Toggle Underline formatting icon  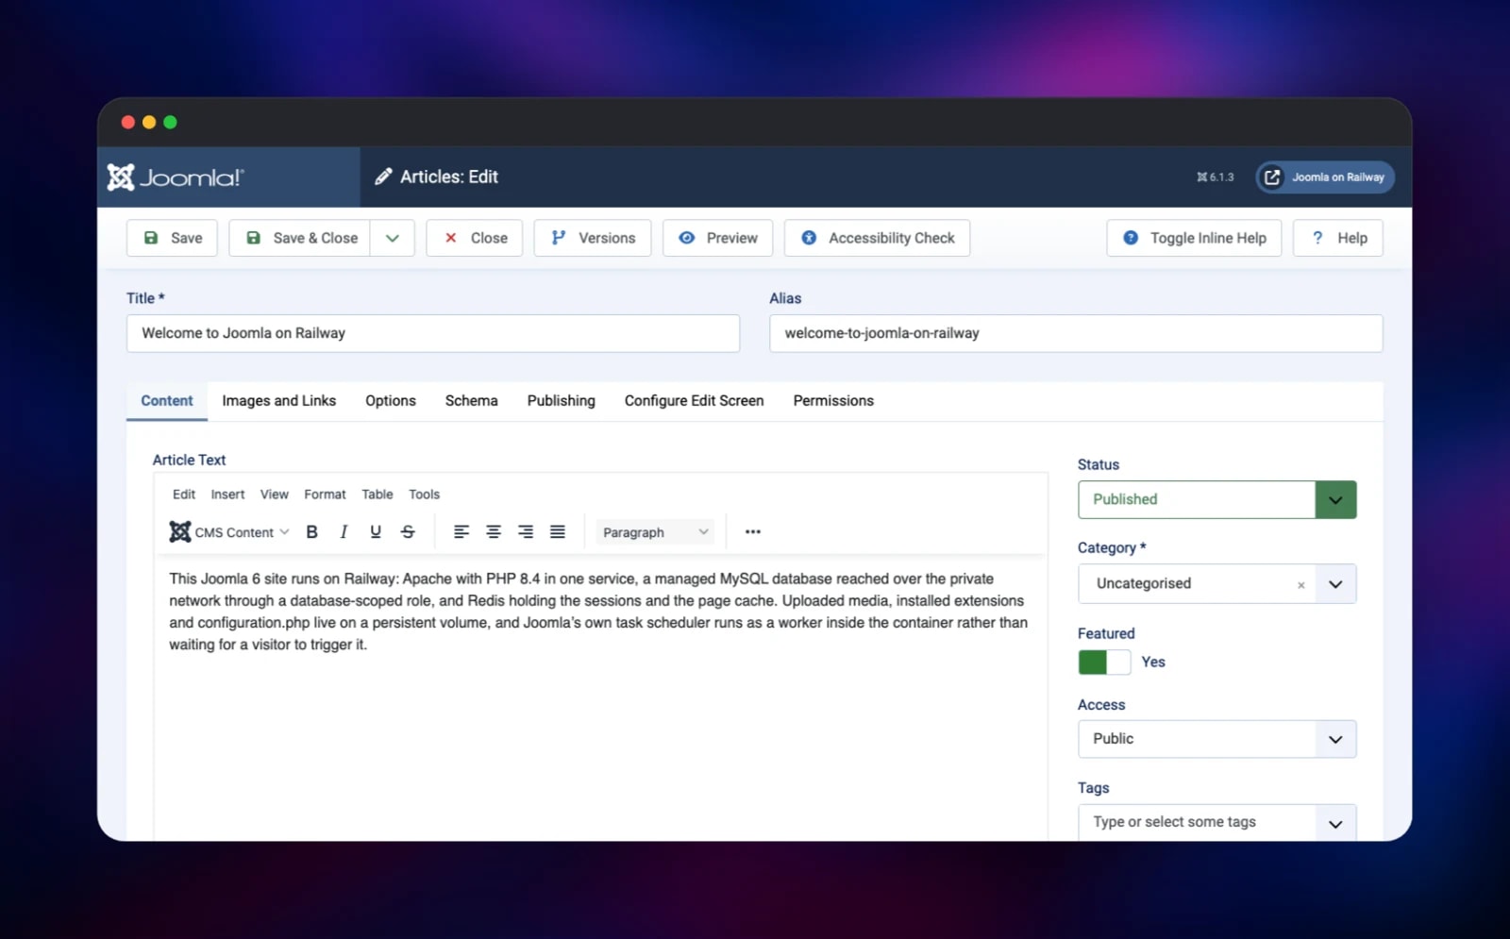(x=376, y=532)
